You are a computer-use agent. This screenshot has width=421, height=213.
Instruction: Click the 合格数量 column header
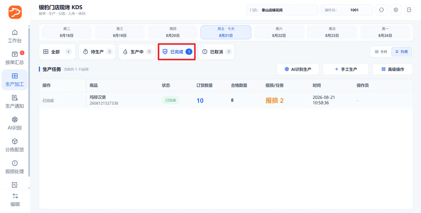(x=239, y=86)
